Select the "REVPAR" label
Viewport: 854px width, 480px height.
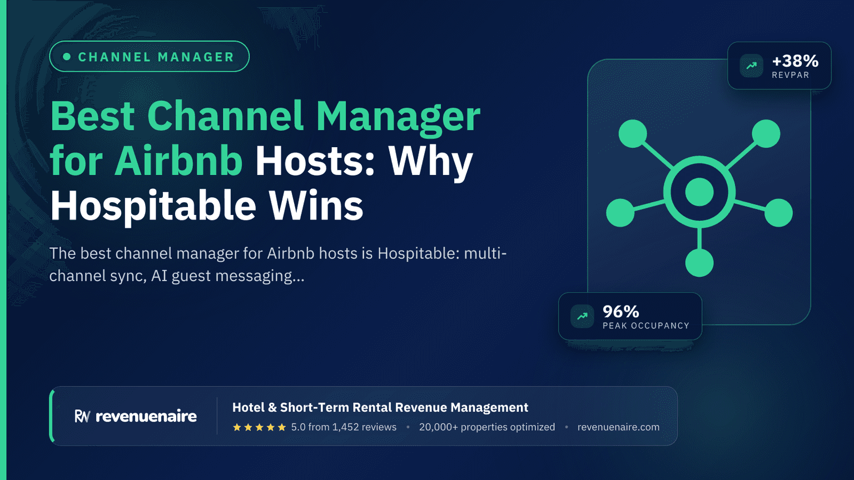click(791, 75)
